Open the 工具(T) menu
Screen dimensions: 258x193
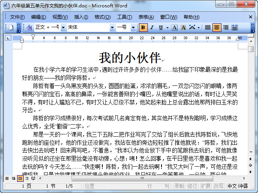tap(125, 17)
